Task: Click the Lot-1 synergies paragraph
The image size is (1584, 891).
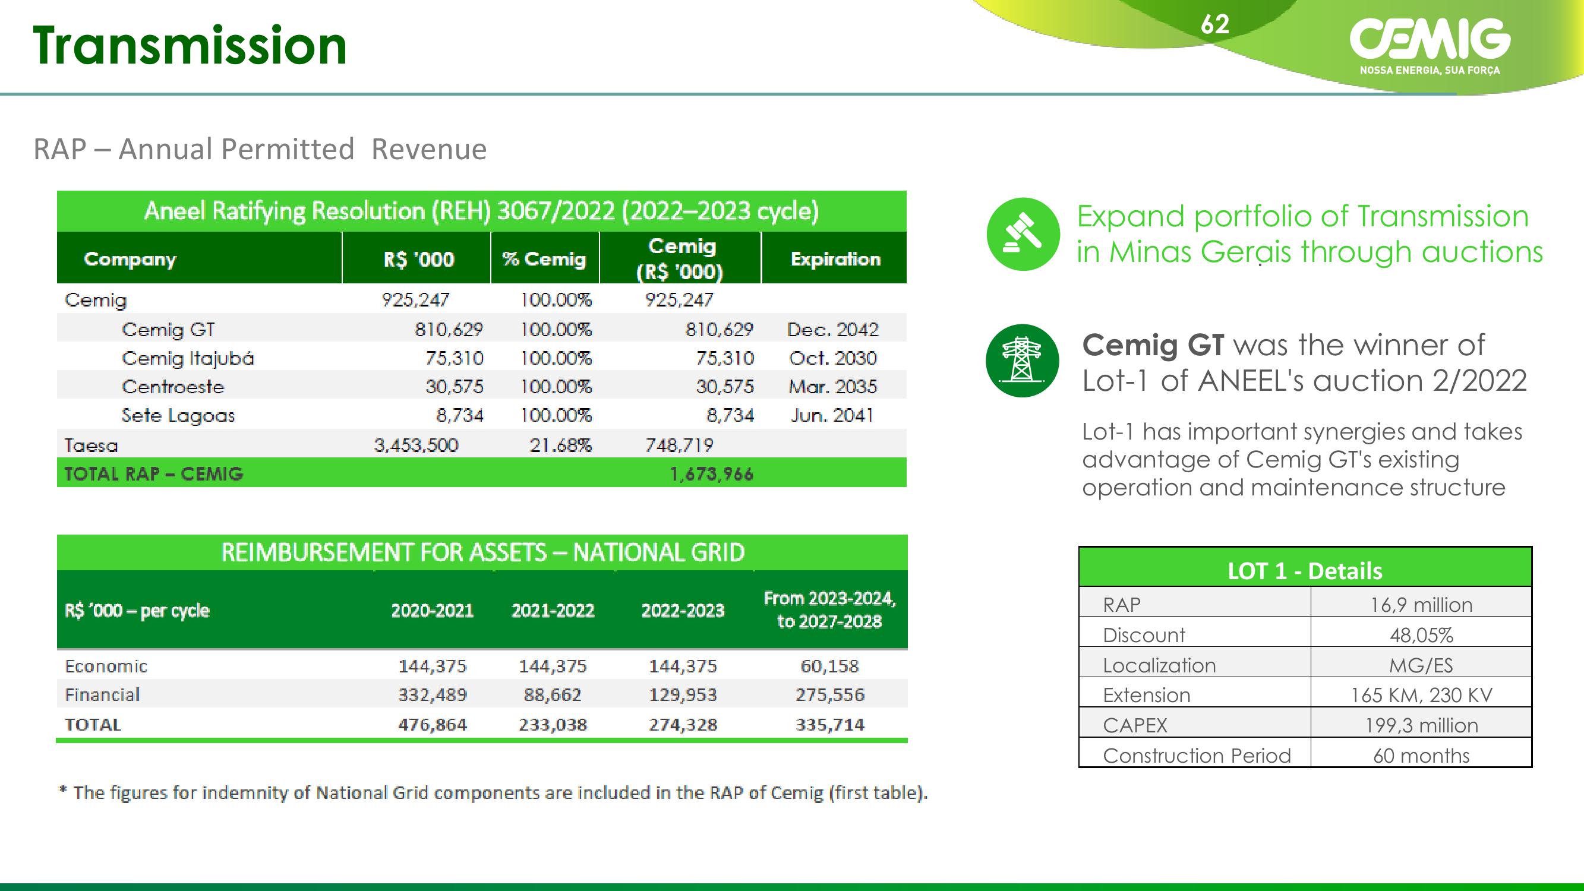Action: (1302, 460)
